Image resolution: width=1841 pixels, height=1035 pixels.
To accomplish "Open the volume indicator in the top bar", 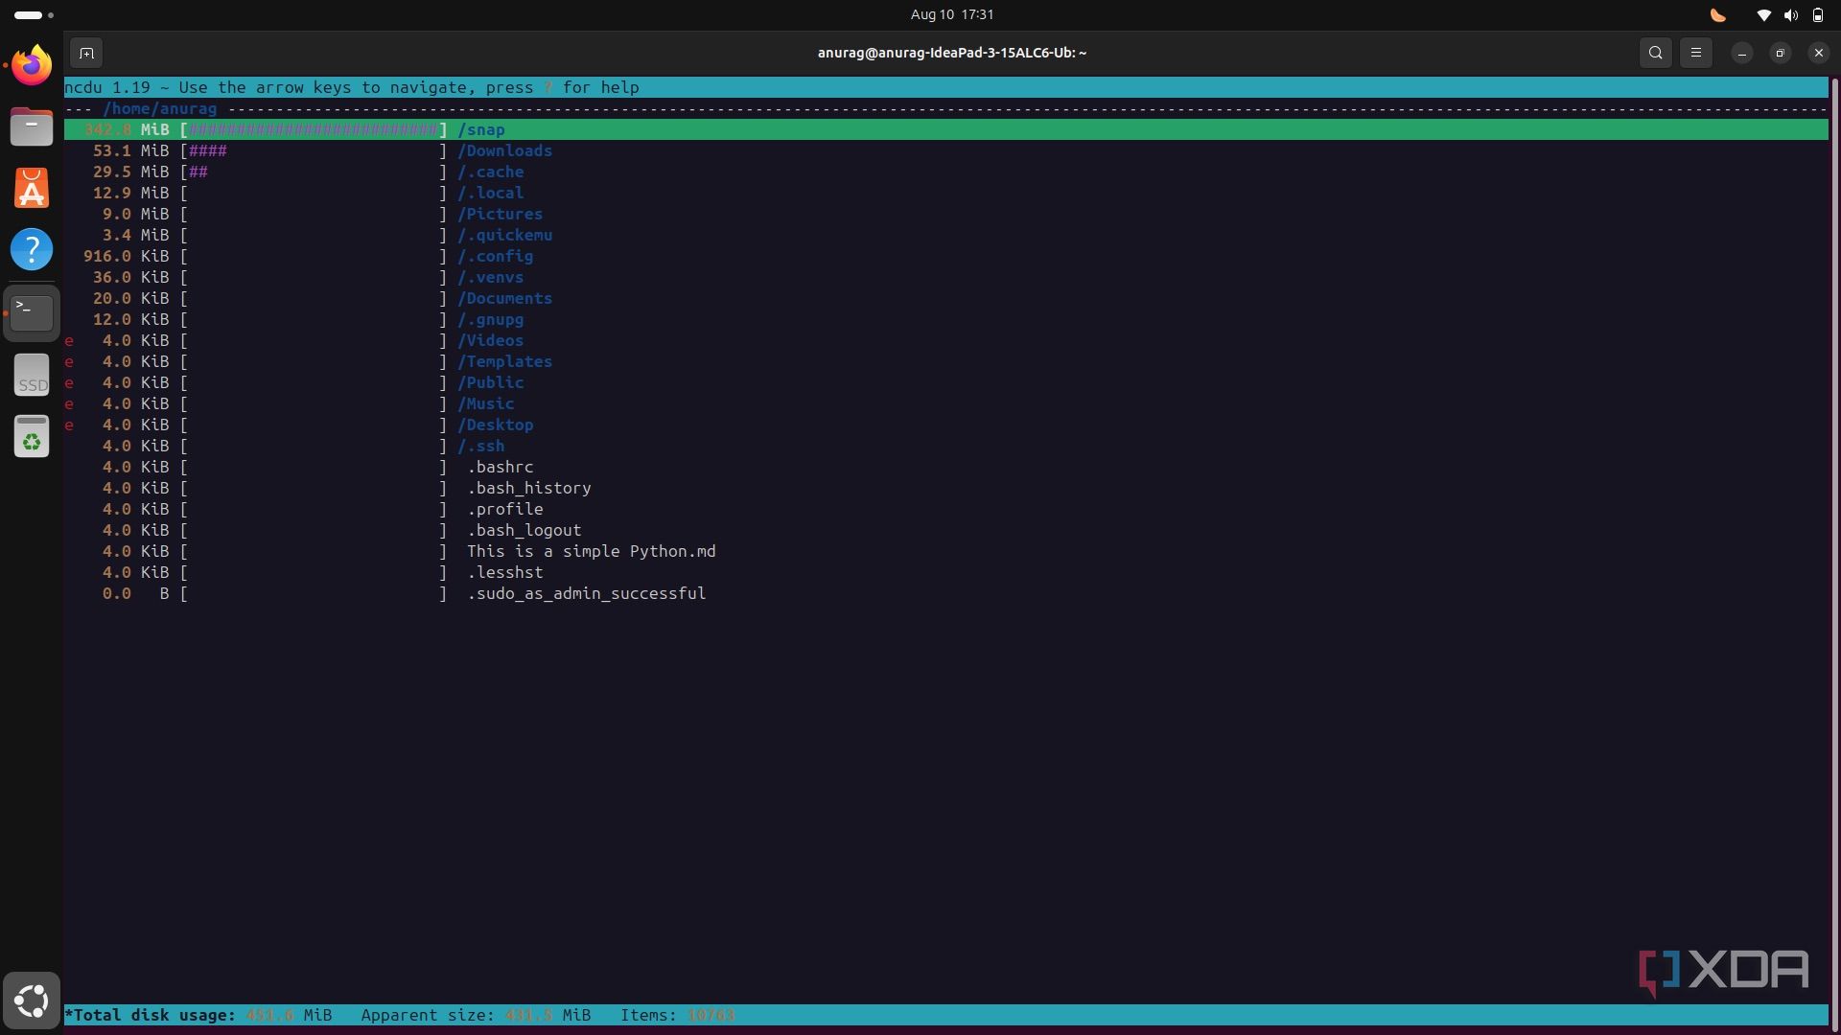I will click(x=1790, y=14).
